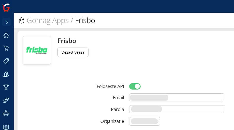Open the trophy icon in sidebar

pyautogui.click(x=6, y=87)
